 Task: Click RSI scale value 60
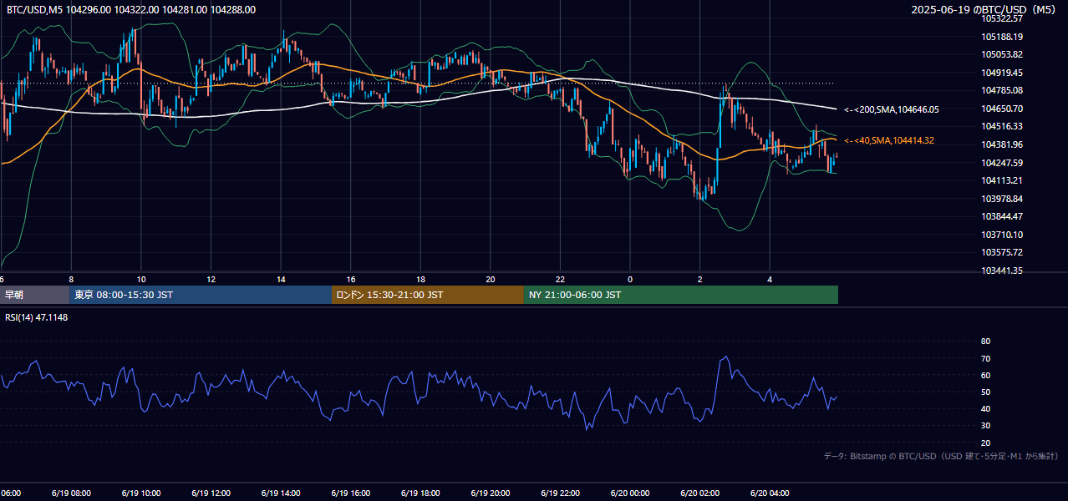985,376
